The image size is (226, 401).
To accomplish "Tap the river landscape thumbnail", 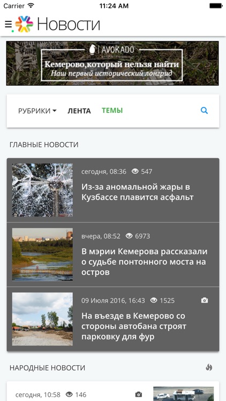I will 42,255.
